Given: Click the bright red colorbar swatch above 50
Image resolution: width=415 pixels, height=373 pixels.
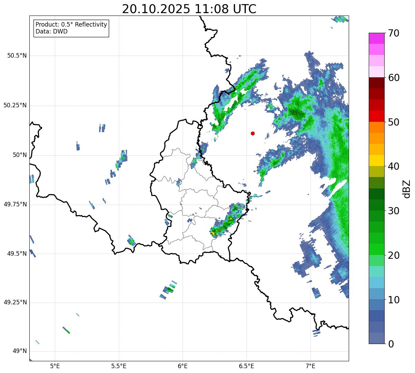Looking at the screenshot, I should click(377, 116).
